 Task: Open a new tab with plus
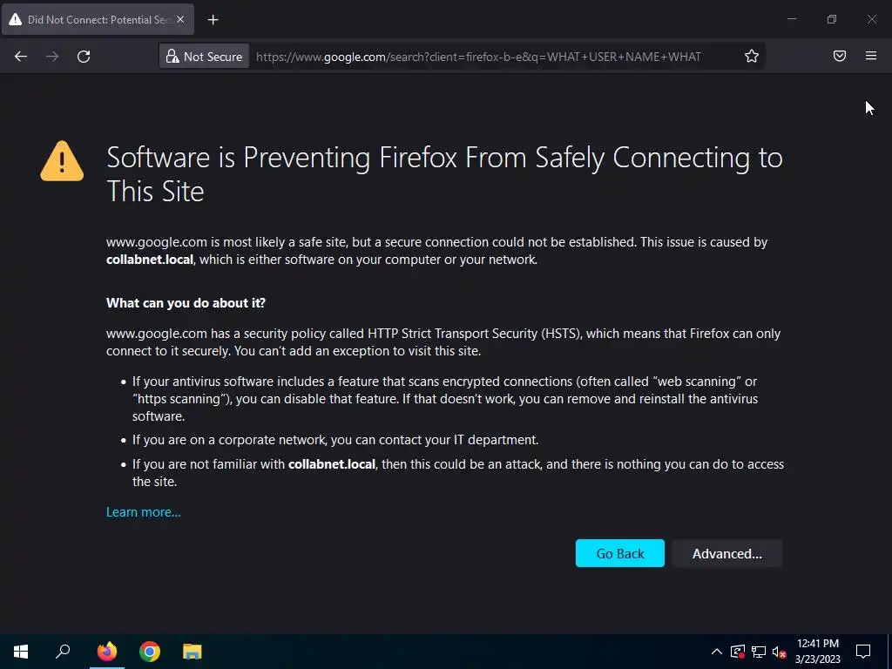pos(213,20)
